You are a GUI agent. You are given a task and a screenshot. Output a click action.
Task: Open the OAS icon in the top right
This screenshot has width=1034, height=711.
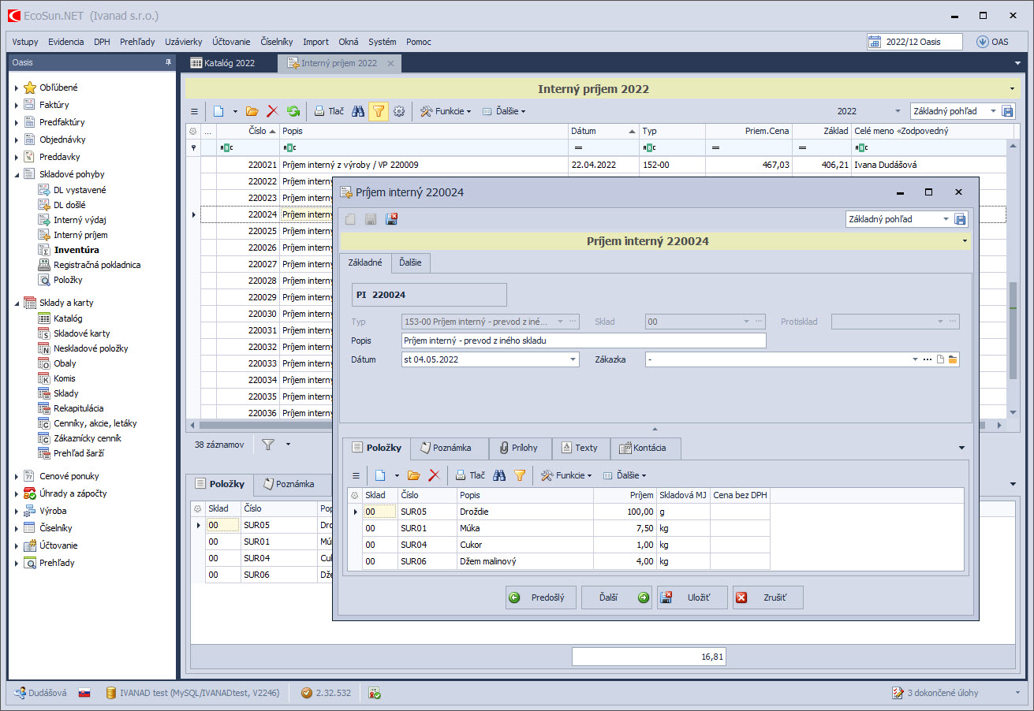992,42
